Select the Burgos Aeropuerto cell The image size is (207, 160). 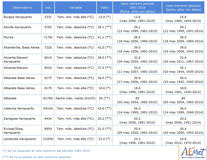(x=22, y=19)
